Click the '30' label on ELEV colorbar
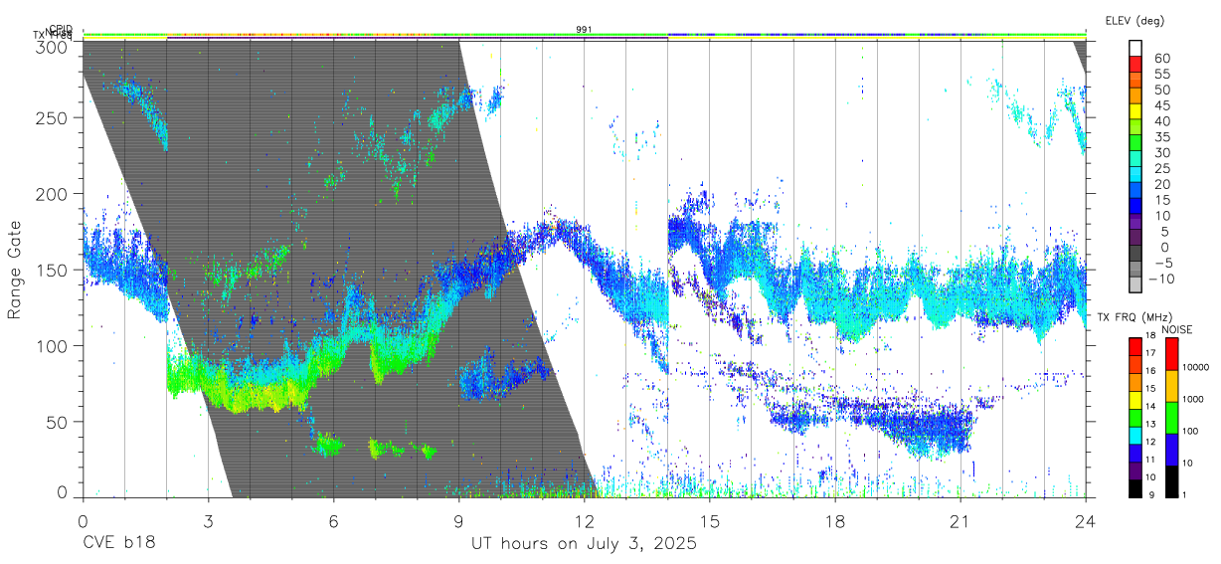Screen dimensions: 1221x564 coord(1161,152)
